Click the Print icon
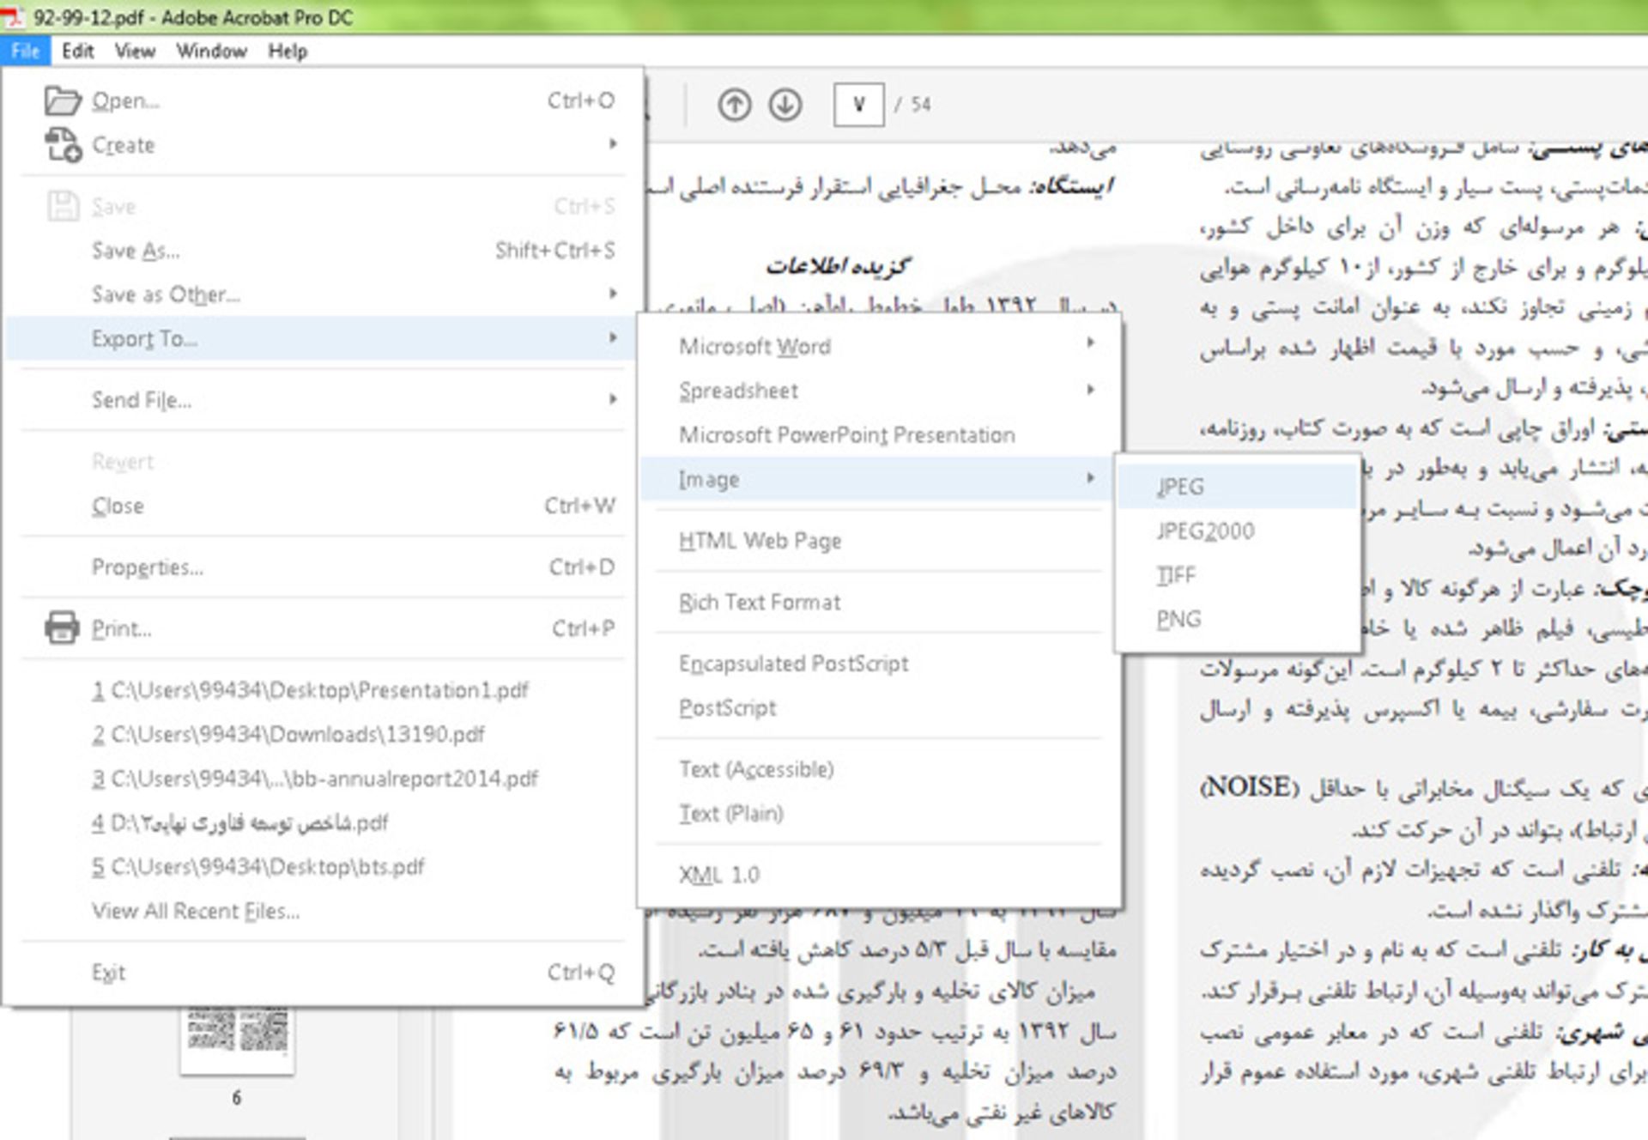Screen dimensions: 1648x1140 pyautogui.click(x=60, y=628)
